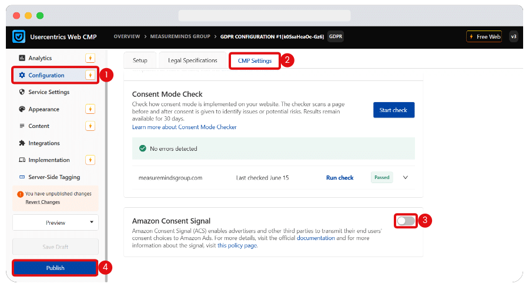Click the v3 version badge

(514, 37)
